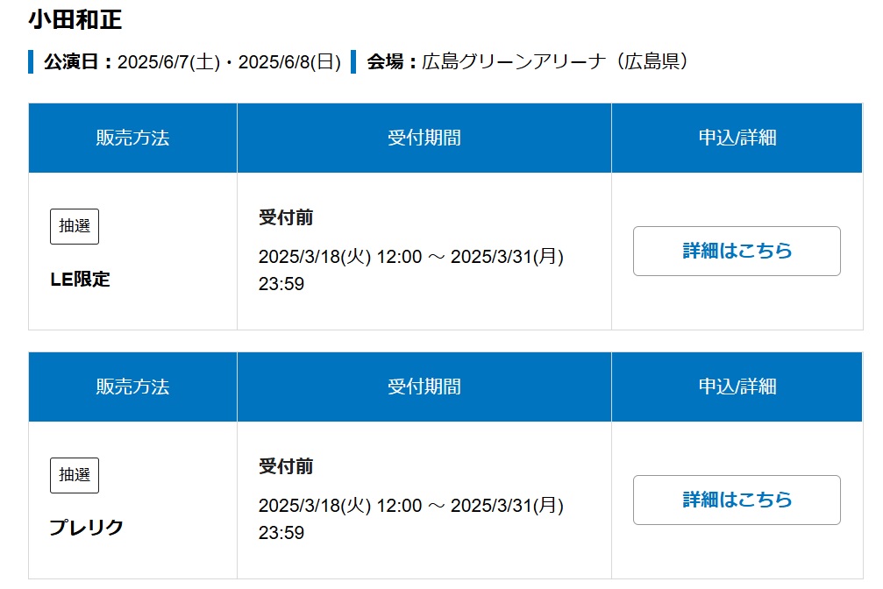Image resolution: width=883 pixels, height=589 pixels.
Task: Select the プレリク sales method label
Action: (x=86, y=528)
